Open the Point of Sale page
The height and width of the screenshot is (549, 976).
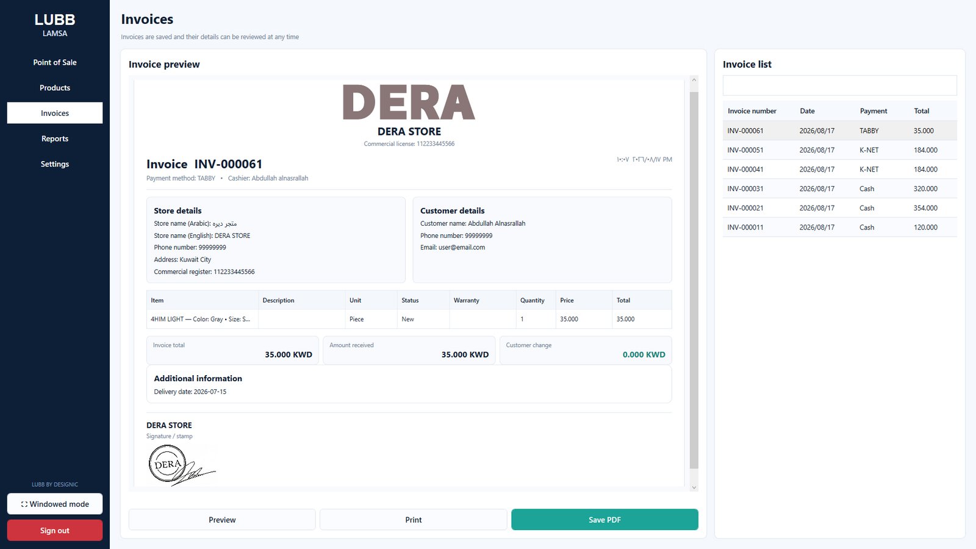55,62
